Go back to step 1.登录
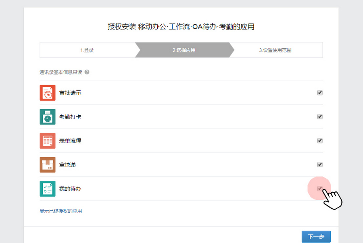The width and height of the screenshot is (363, 243). (87, 50)
